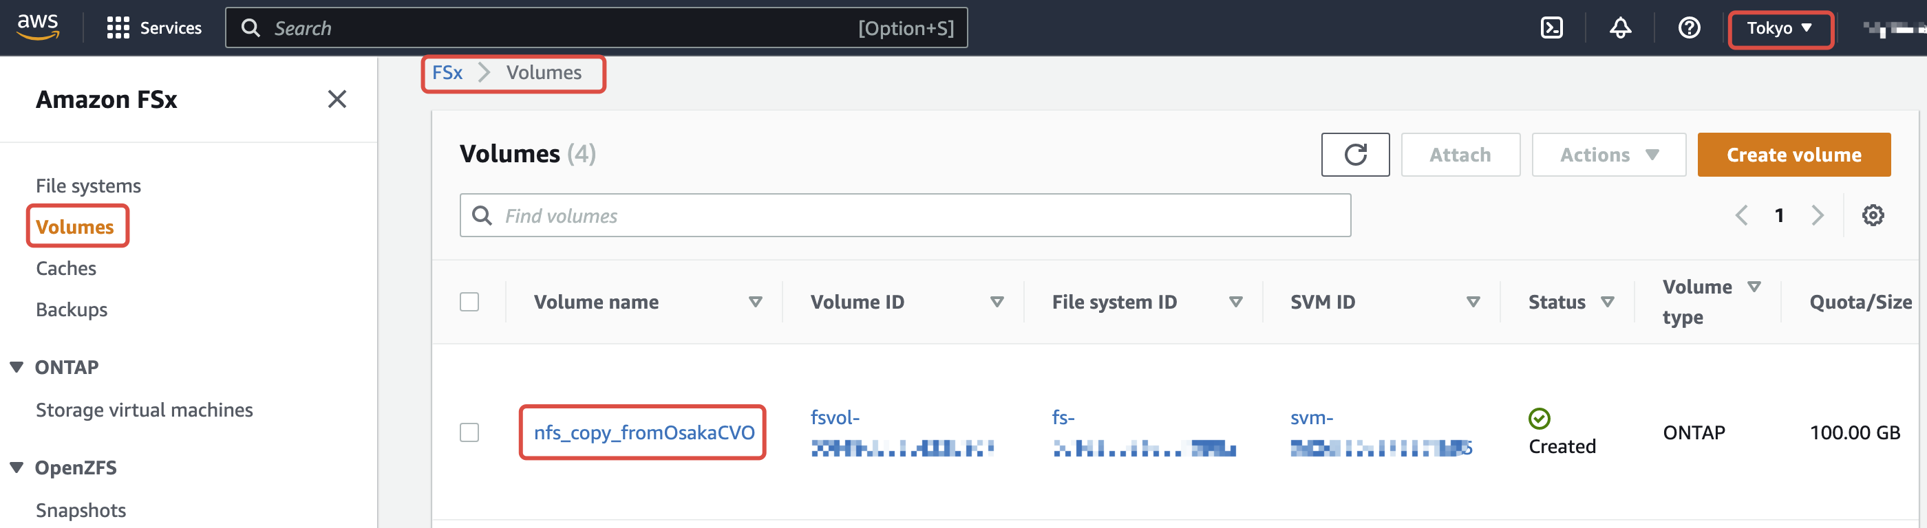Screen dimensions: 1927x528
Task: Open the Tokyo region selector
Action: coord(1780,28)
